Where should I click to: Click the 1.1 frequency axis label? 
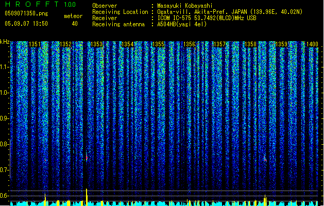point(5,67)
